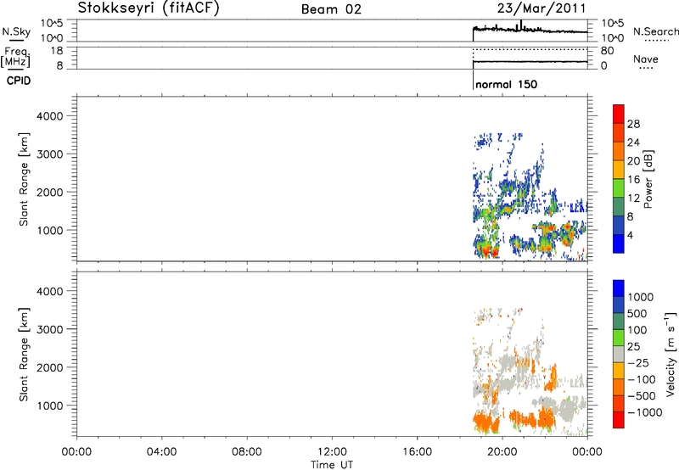Click the '28' value on Power colorbar
679x470 pixels.
633,124
